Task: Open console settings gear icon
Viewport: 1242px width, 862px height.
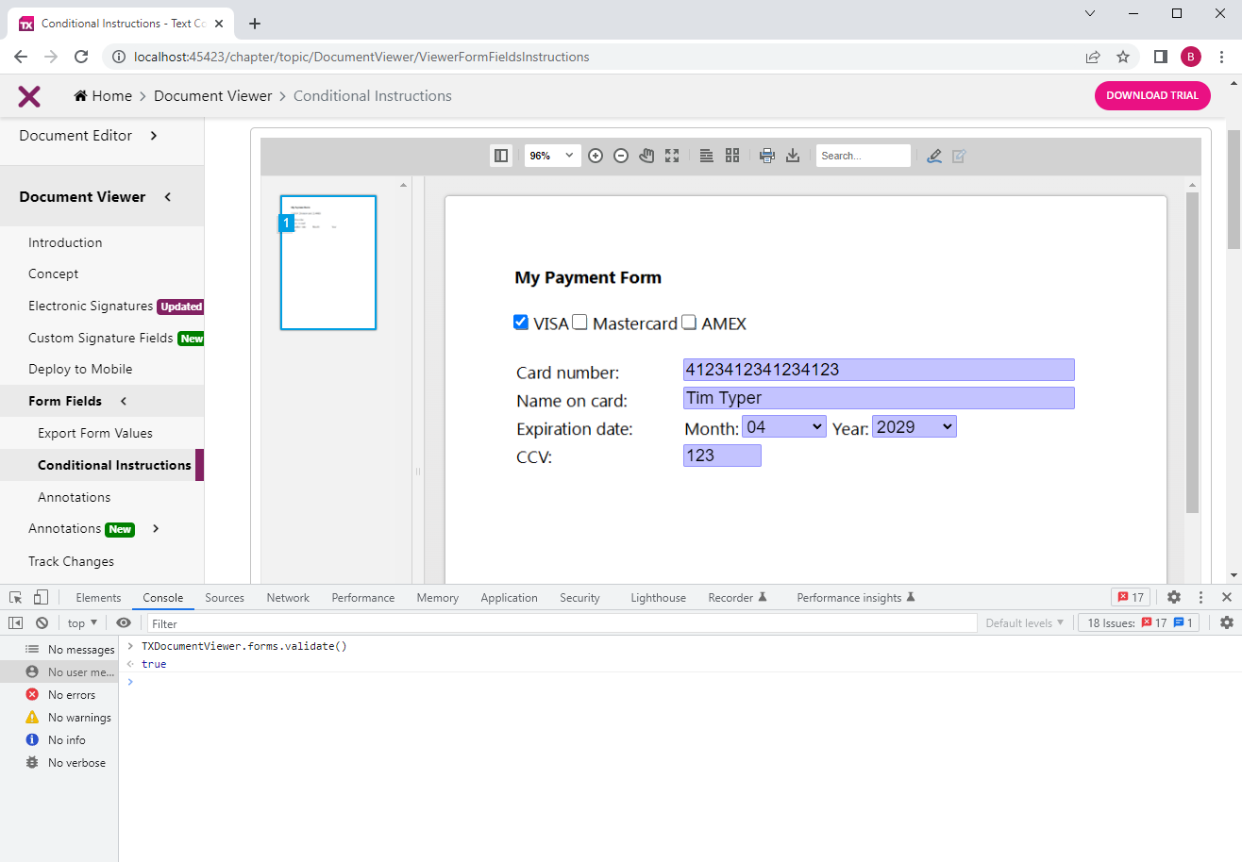Action: 1227,622
